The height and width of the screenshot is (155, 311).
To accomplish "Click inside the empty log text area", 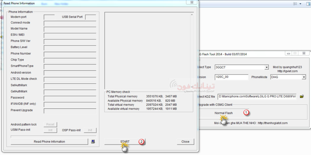I will pyautogui.click(x=147, y=50).
